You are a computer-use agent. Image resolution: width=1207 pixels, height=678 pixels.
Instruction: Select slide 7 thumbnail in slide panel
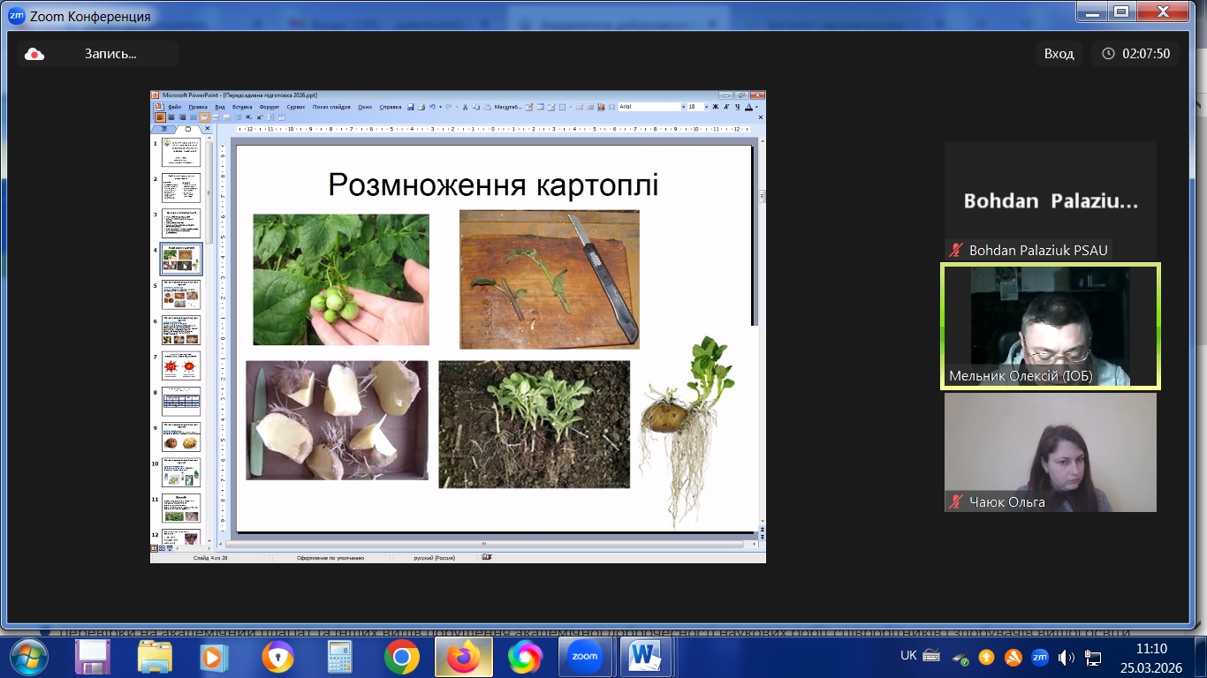click(x=181, y=365)
